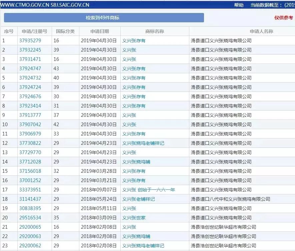
Task: Open trademark 义兴张存有 in row 7
Action: (134, 97)
